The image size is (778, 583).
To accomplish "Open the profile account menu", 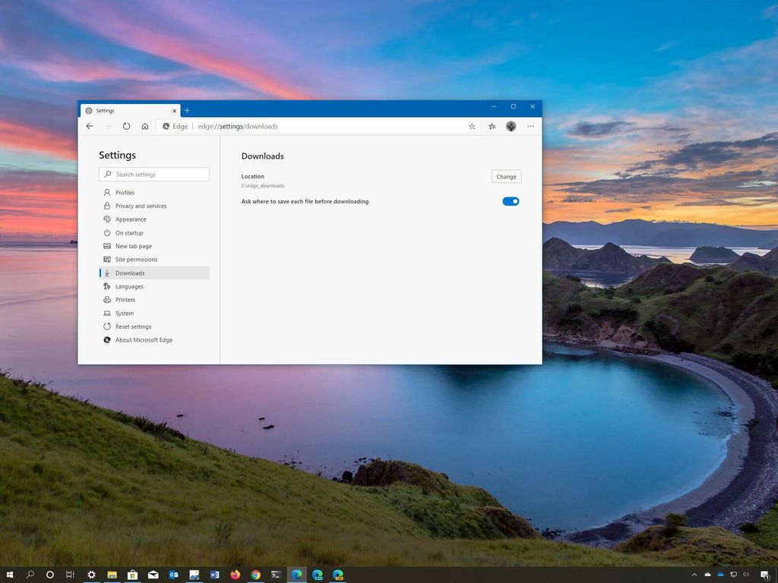I will pos(511,126).
